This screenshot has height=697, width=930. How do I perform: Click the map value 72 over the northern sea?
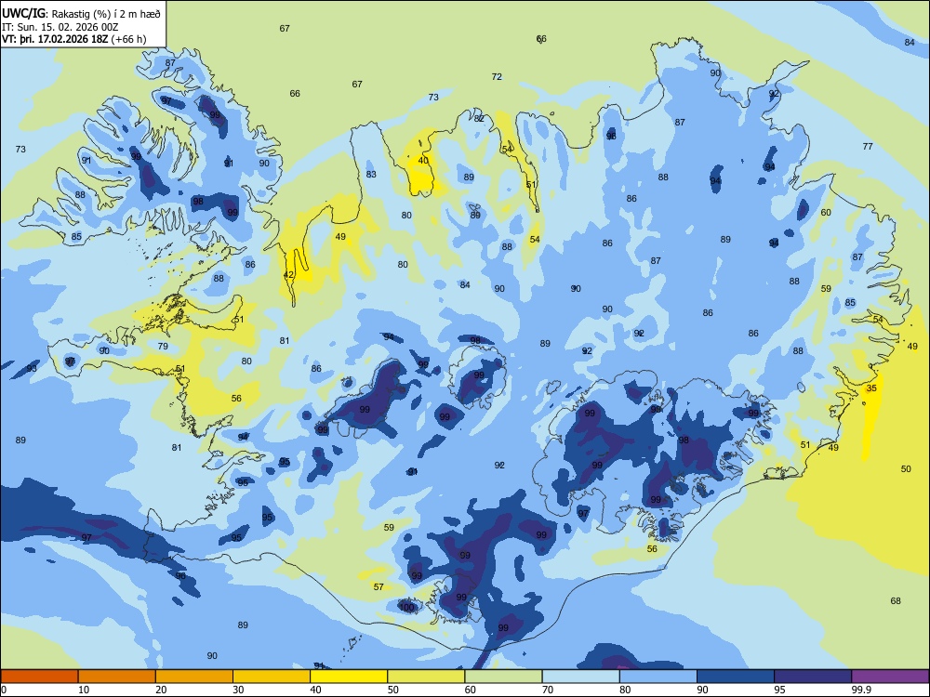pos(497,76)
